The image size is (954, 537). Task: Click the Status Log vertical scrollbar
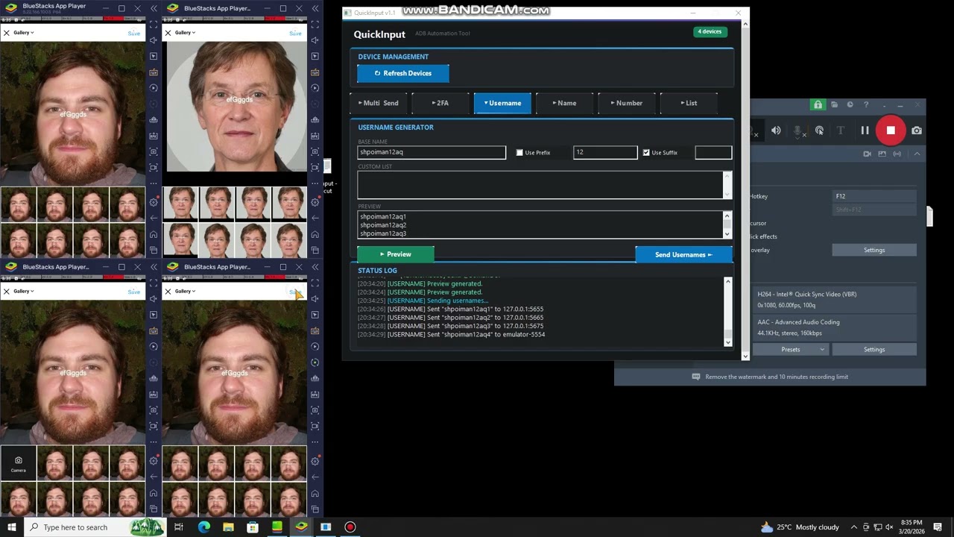728,312
